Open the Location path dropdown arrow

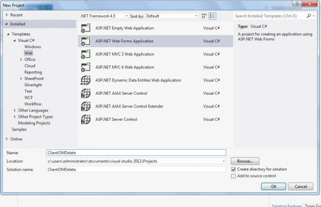point(224,161)
